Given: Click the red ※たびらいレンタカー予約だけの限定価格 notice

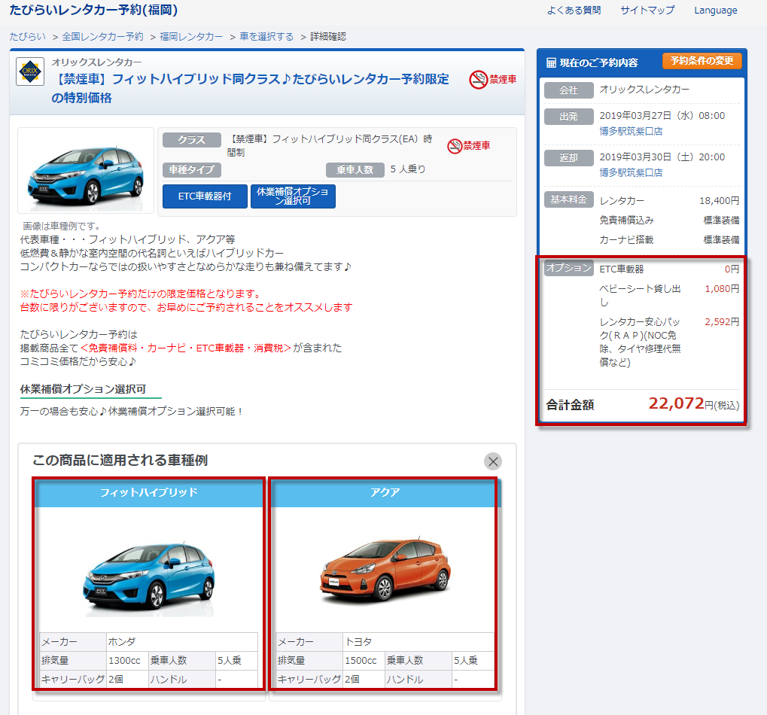Looking at the screenshot, I should pyautogui.click(x=142, y=294).
